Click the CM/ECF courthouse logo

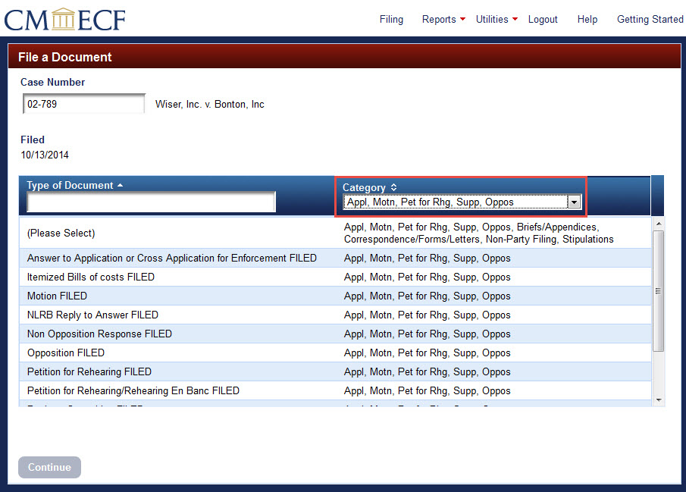64,20
